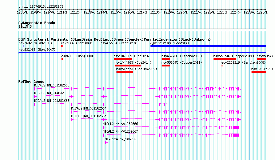The width and height of the screenshot is (275, 160).
Task: Select MICAL2|NM_001282666 transcript label
Action: pos(120,124)
